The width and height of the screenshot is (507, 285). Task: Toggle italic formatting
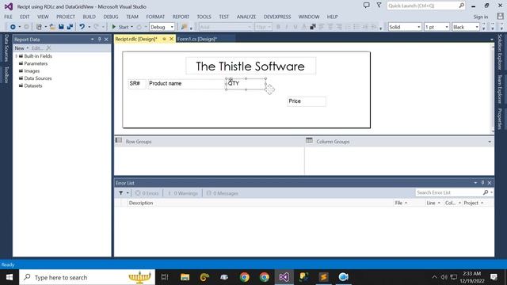point(287,27)
